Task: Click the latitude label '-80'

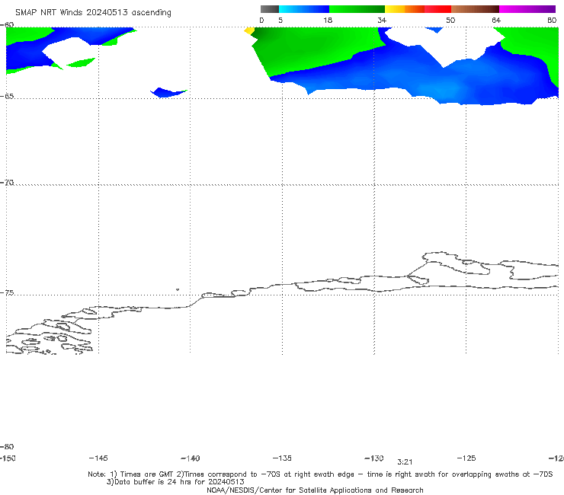Action: click(x=7, y=447)
